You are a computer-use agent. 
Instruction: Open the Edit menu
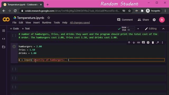click(21, 23)
